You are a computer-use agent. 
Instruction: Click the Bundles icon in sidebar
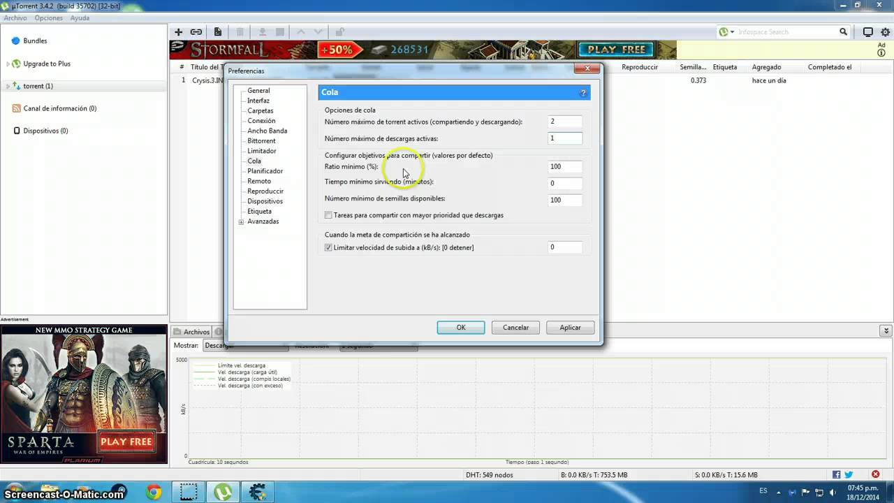click(16, 41)
